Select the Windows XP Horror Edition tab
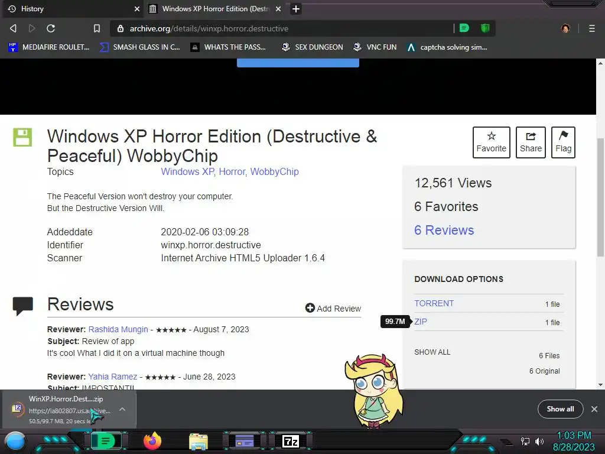Screen dimensions: 605x454 click(215, 9)
